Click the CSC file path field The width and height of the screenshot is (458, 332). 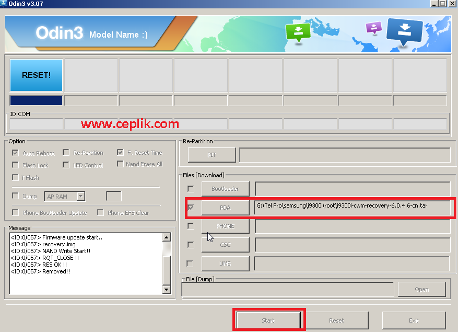[x=353, y=245]
